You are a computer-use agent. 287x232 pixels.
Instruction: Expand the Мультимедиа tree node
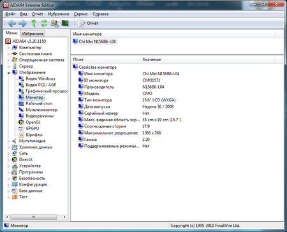(9, 141)
